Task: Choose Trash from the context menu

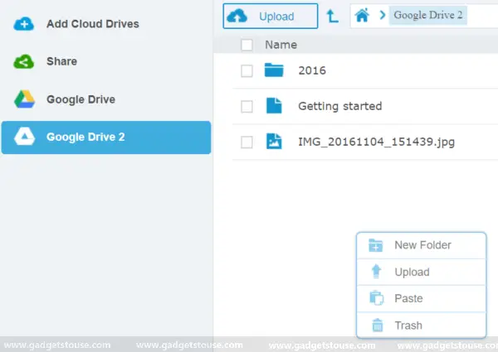Action: point(422,325)
